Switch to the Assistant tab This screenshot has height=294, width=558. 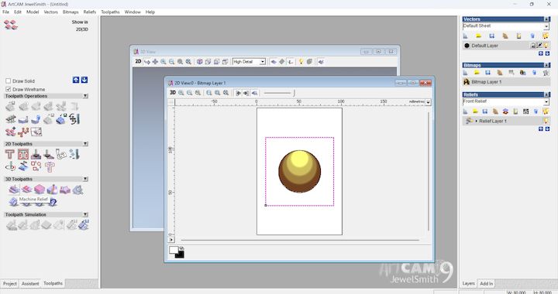point(30,284)
